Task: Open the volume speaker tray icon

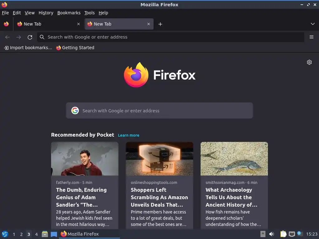Action: [272, 234]
